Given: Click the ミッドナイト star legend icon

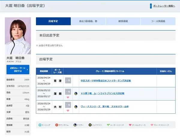Looking at the screenshot, I should pyautogui.click(x=90, y=125).
